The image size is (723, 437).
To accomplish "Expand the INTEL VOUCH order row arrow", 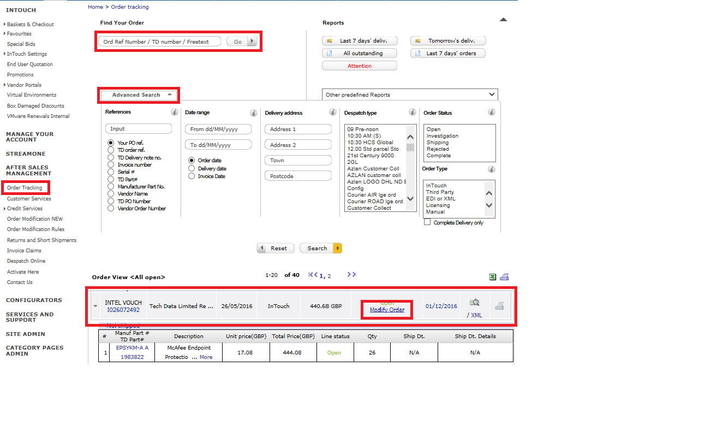I will [95, 306].
